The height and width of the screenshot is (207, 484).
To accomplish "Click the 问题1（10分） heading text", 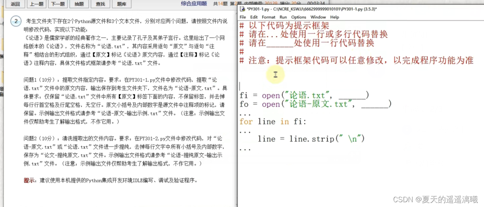I will [42, 79].
